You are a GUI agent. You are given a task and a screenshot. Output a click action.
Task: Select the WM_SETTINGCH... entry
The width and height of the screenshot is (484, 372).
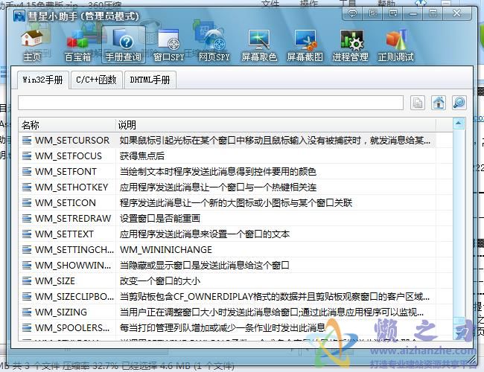(74, 250)
